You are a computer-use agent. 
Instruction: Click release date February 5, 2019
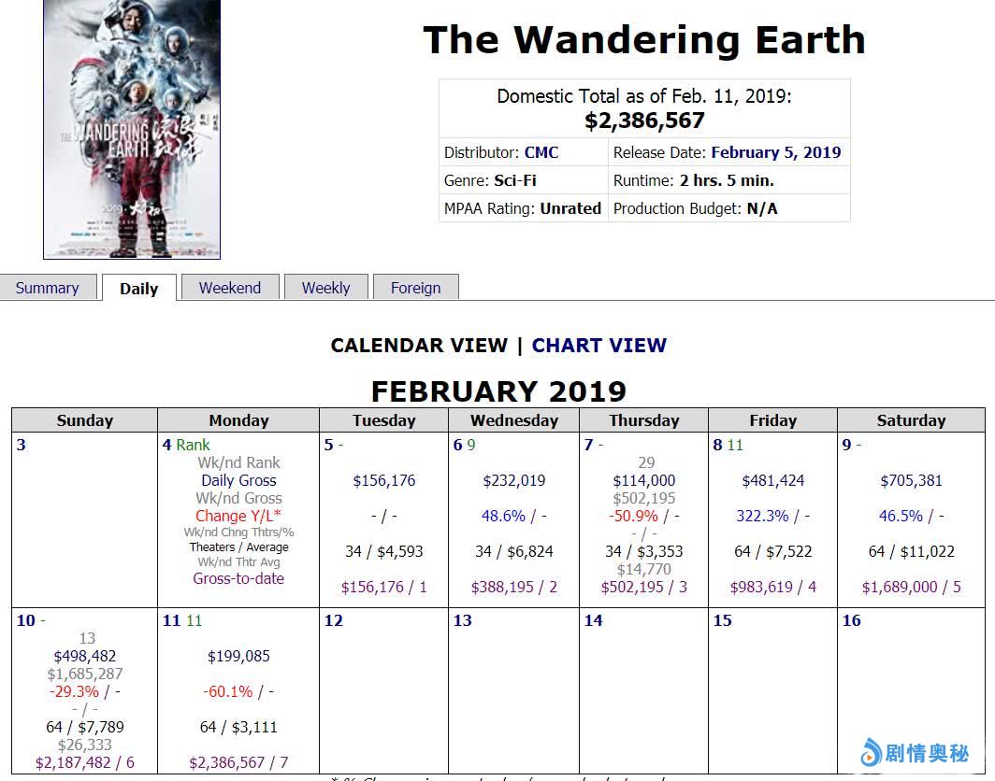point(775,152)
